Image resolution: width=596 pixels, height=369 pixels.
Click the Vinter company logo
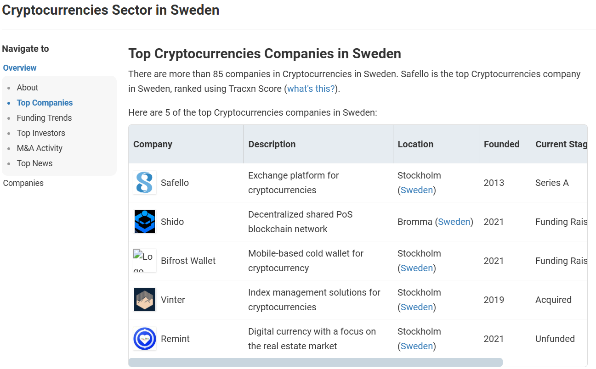pyautogui.click(x=145, y=300)
